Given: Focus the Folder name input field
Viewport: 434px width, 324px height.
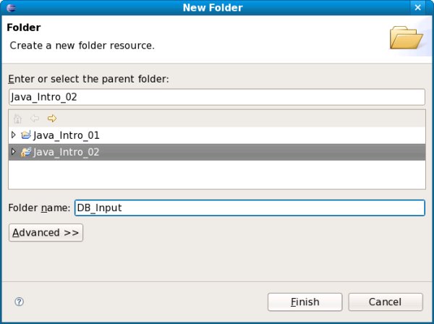Looking at the screenshot, I should [250, 208].
